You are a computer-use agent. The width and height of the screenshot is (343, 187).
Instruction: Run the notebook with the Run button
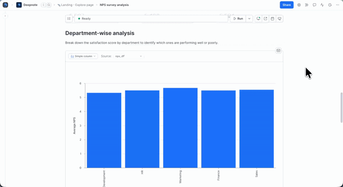(238, 18)
